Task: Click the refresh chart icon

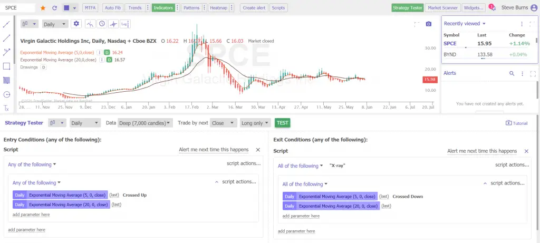Action: point(54,7)
